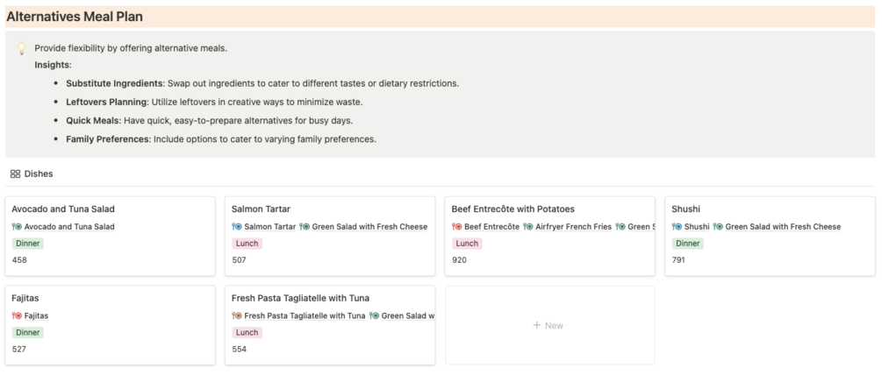Click the Dinner tag on Shushi card
Image resolution: width=882 pixels, height=382 pixels.
tap(687, 244)
